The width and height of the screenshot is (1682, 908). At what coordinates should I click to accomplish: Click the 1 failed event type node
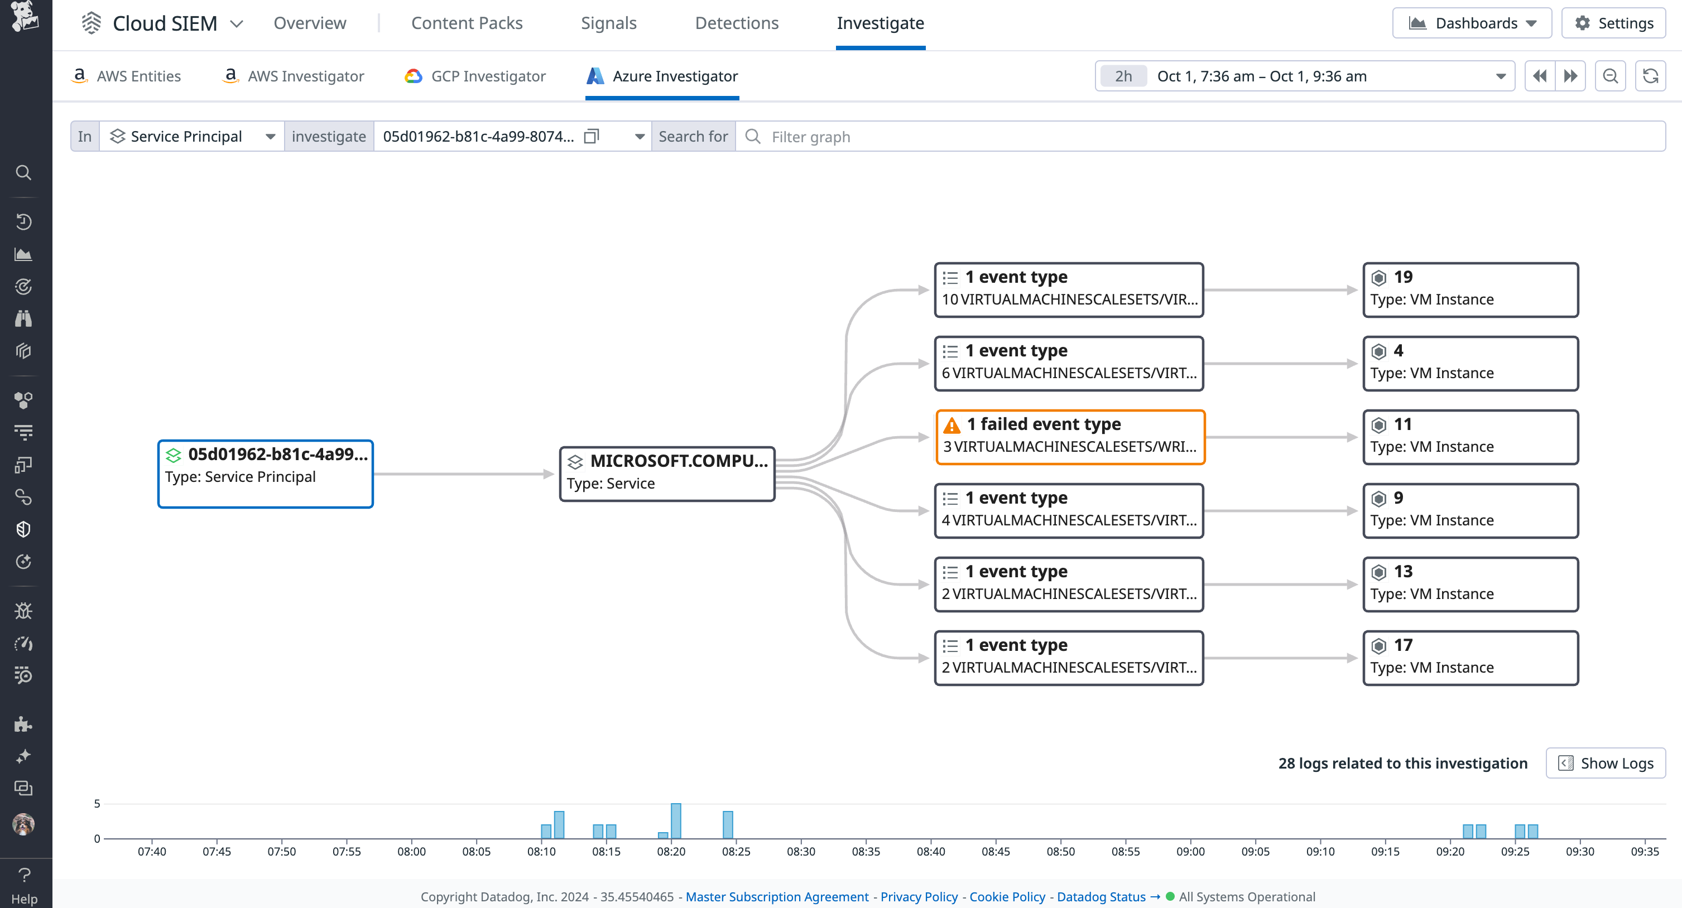(1070, 436)
